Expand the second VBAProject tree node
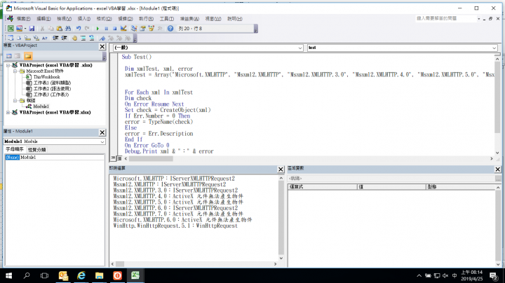505x283 pixels. click(x=8, y=112)
